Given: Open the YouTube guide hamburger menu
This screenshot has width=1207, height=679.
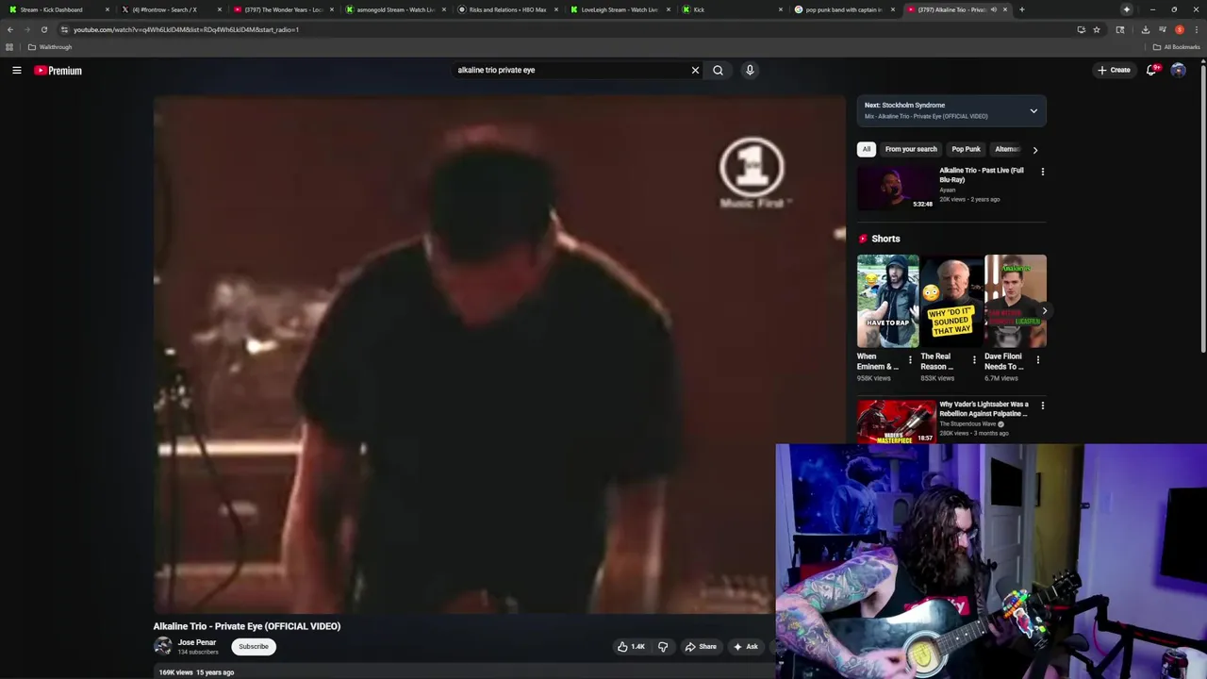Looking at the screenshot, I should [17, 70].
